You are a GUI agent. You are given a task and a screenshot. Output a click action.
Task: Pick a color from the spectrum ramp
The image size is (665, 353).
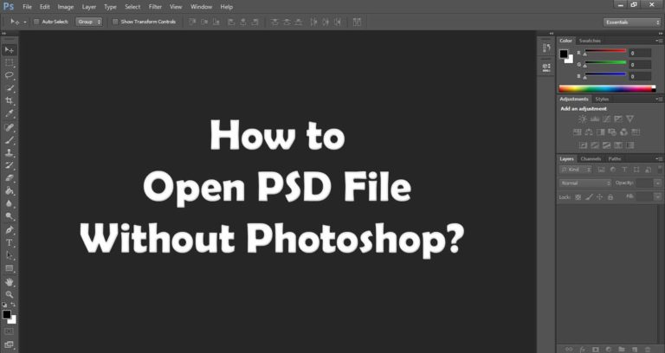tap(606, 88)
